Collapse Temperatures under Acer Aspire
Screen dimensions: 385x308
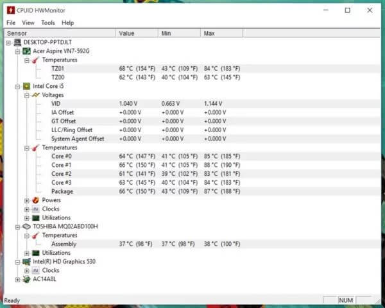[27, 60]
